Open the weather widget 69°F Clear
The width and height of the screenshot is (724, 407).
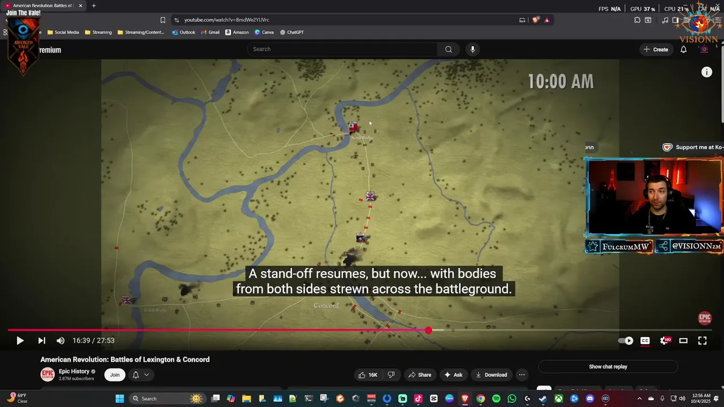click(x=17, y=398)
